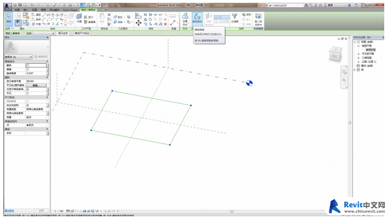Toggle the first checkbox under Constraints
The height and width of the screenshot is (218, 391).
(x=28, y=66)
